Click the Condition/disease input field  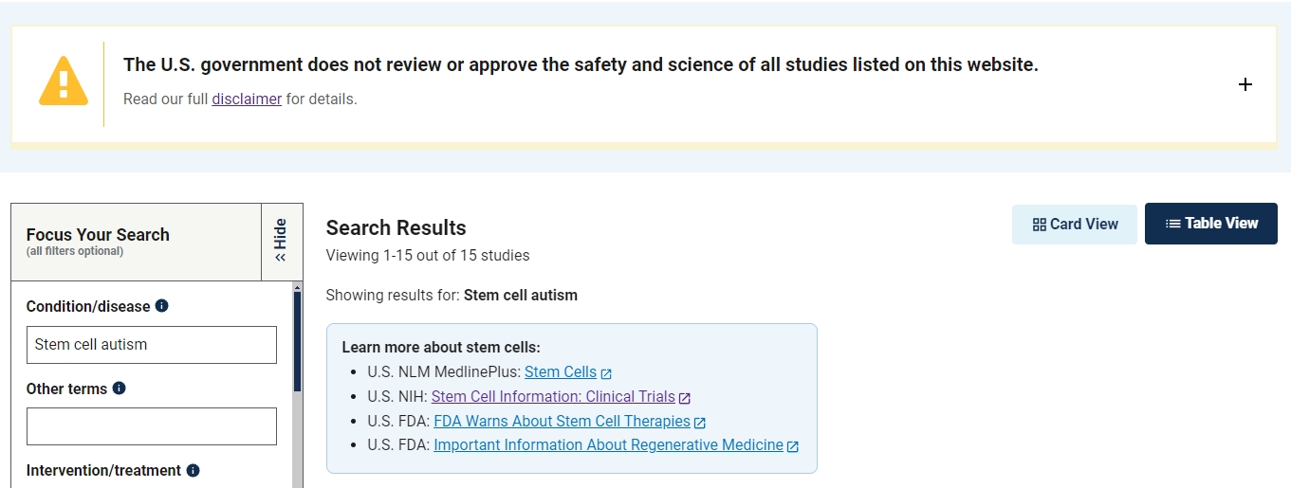[152, 345]
